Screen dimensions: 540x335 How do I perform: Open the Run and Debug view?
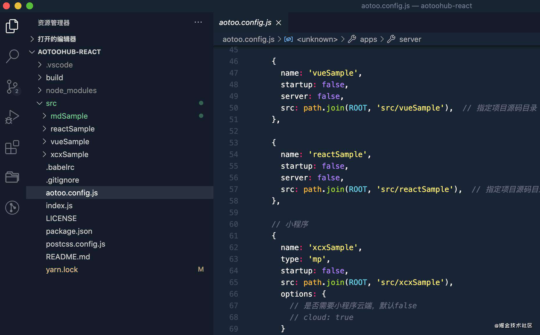(x=12, y=117)
